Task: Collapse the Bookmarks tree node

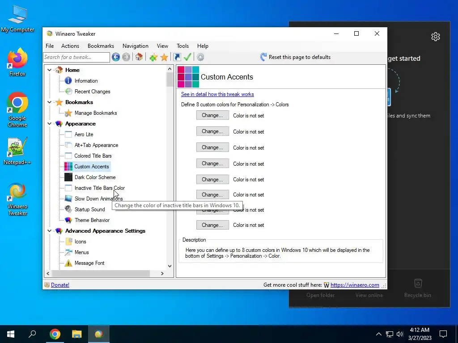Action: (x=49, y=102)
